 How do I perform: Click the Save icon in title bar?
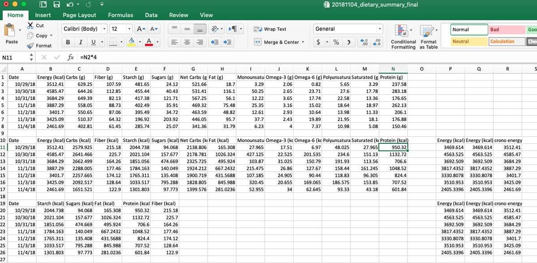tap(57, 5)
